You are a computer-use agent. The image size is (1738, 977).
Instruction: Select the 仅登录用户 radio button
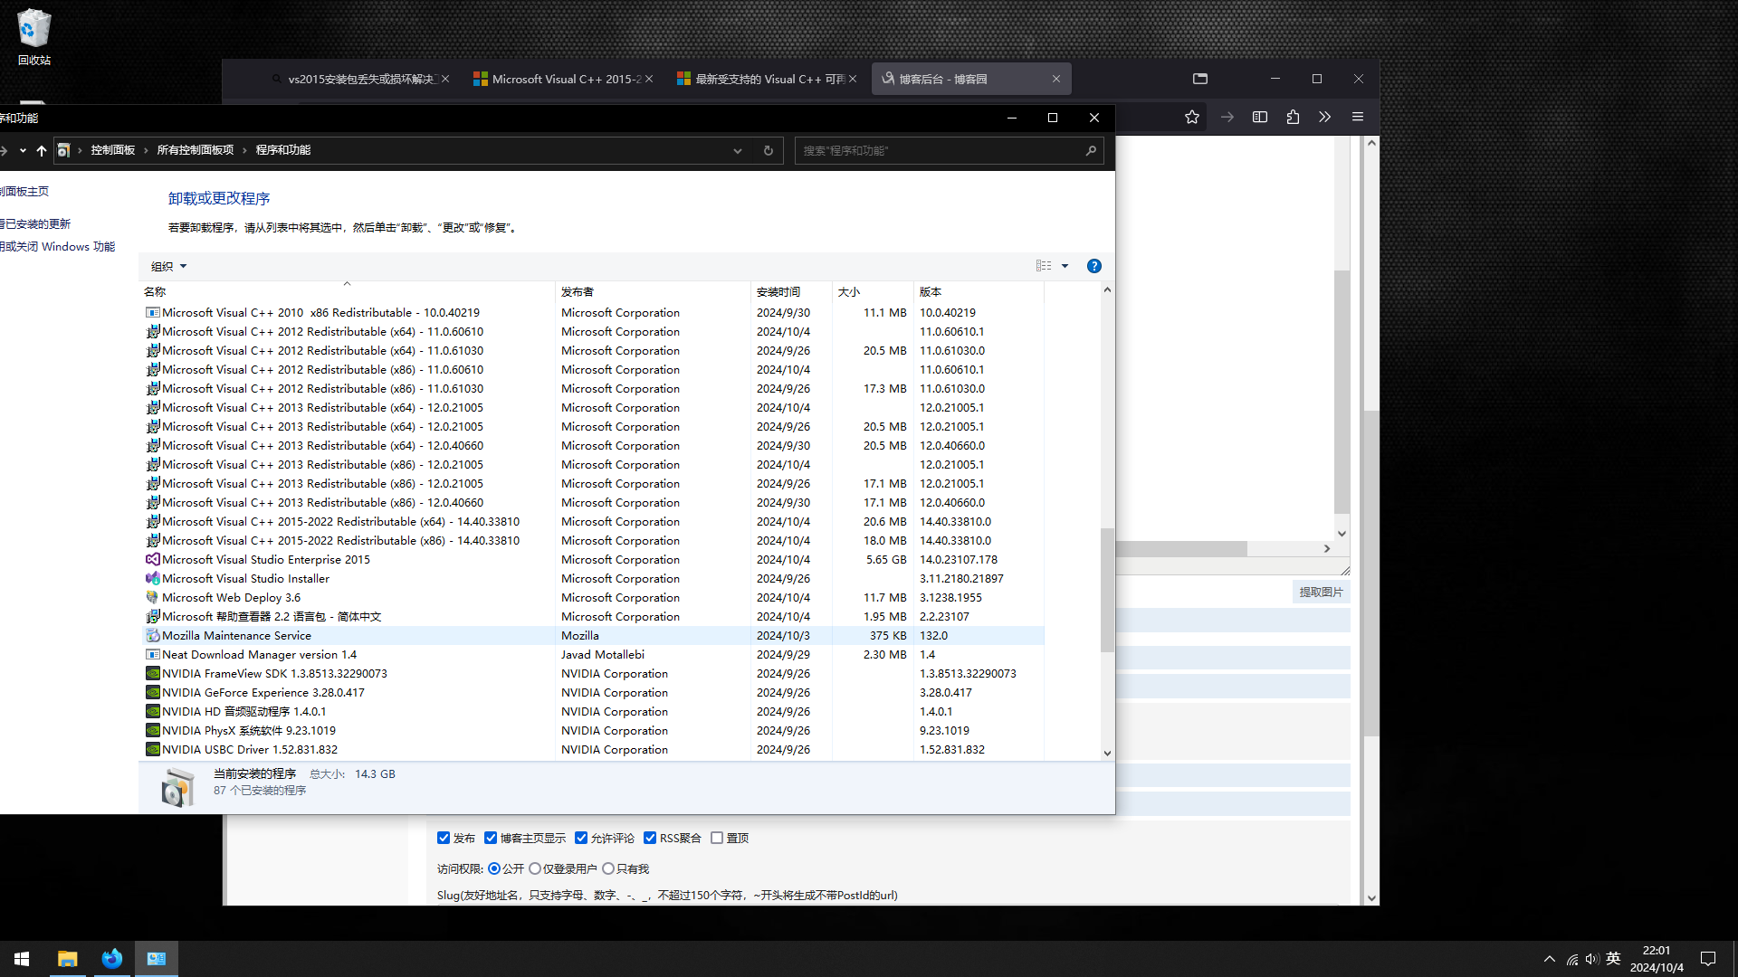point(535,868)
